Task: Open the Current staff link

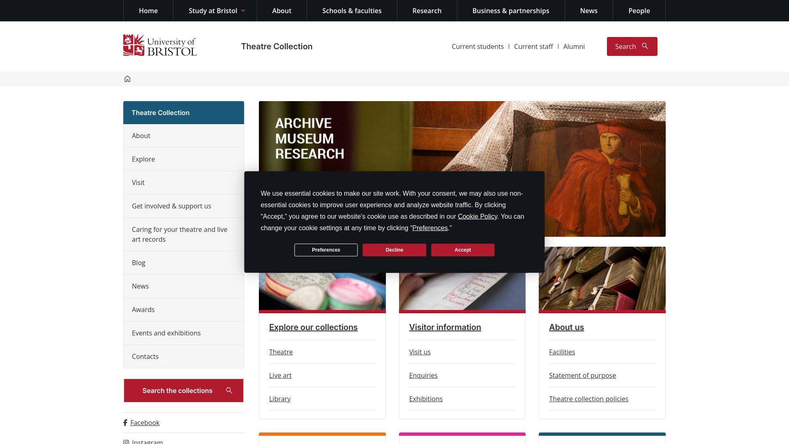Action: pyautogui.click(x=533, y=46)
